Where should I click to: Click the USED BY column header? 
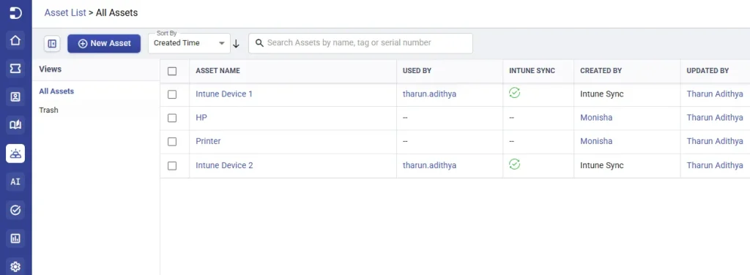pyautogui.click(x=417, y=71)
